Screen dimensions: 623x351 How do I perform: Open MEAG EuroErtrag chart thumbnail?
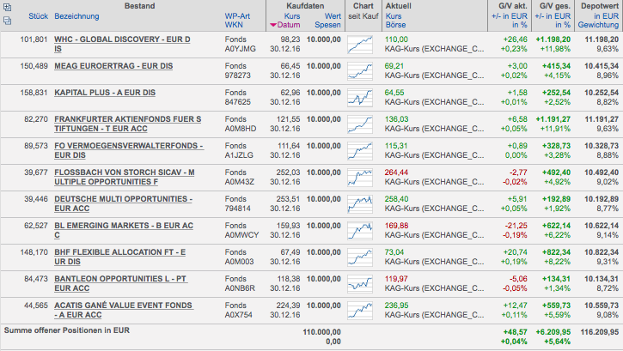[360, 71]
